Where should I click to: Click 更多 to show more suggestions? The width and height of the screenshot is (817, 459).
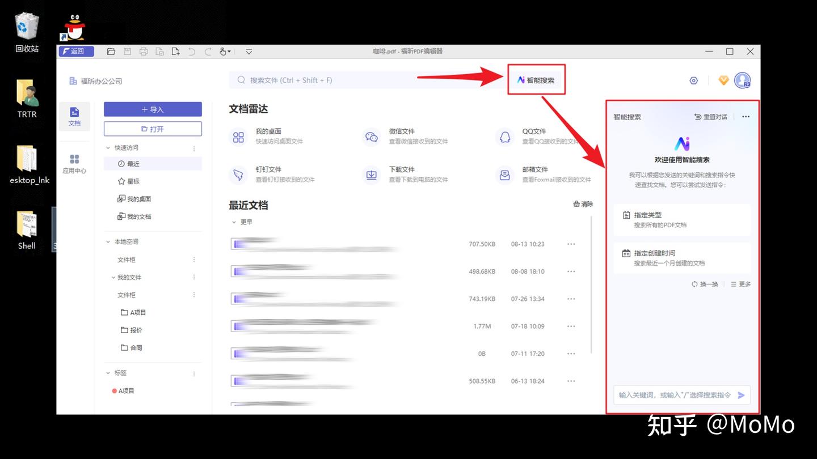740,284
